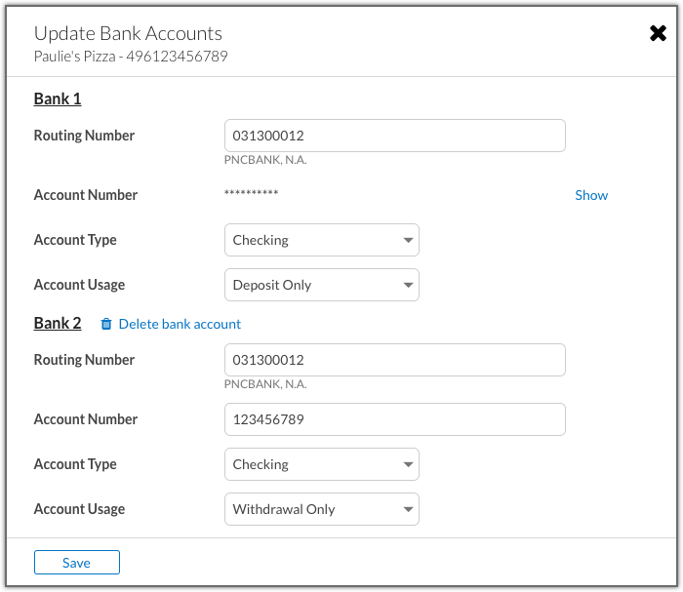This screenshot has height=592, width=683.
Task: Click the Bank 1 heading
Action: 58,99
